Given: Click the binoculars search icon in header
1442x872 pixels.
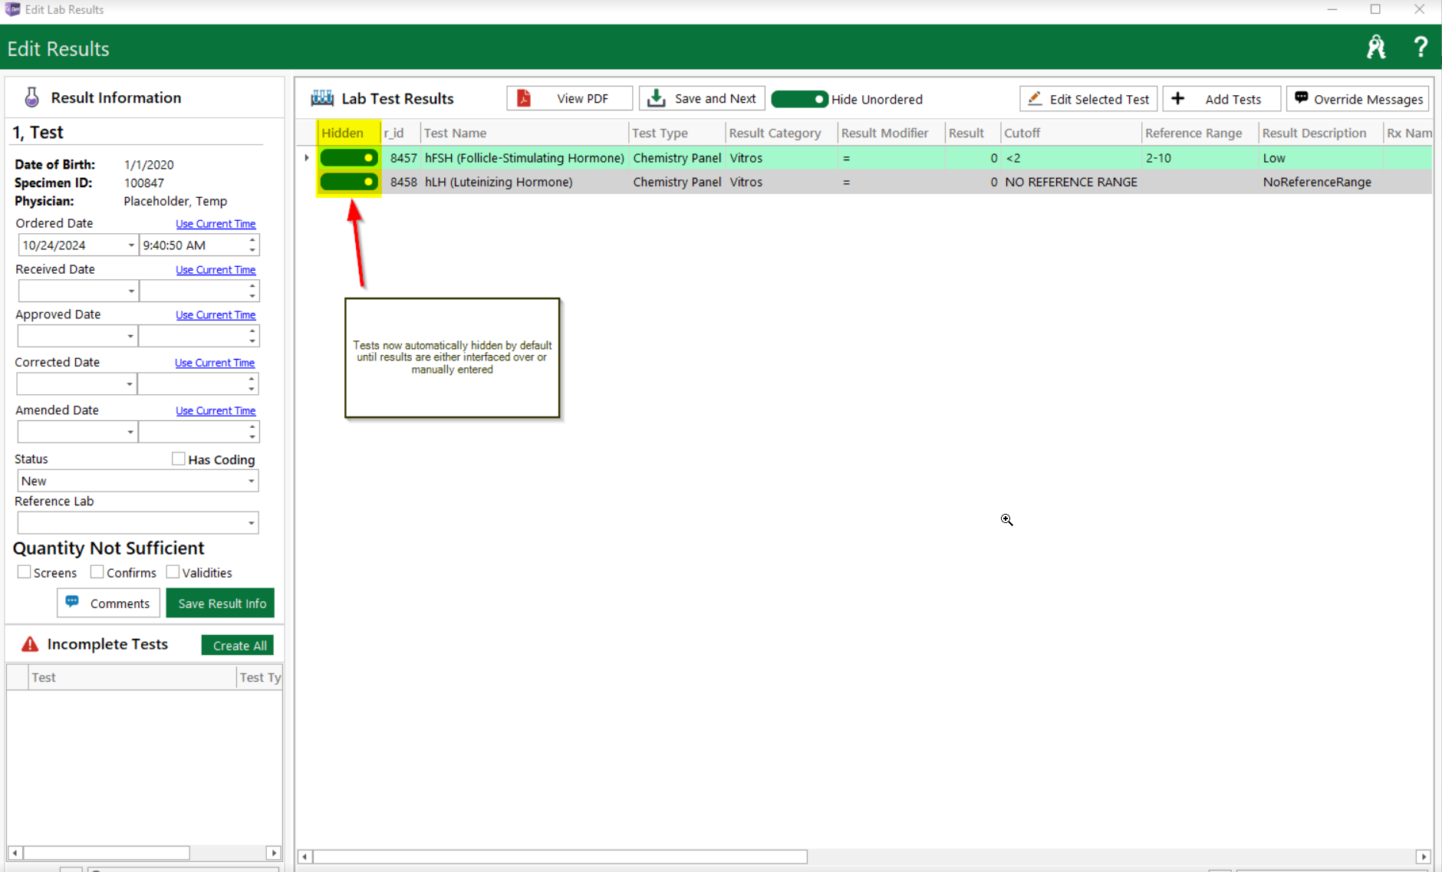Looking at the screenshot, I should tap(1376, 48).
